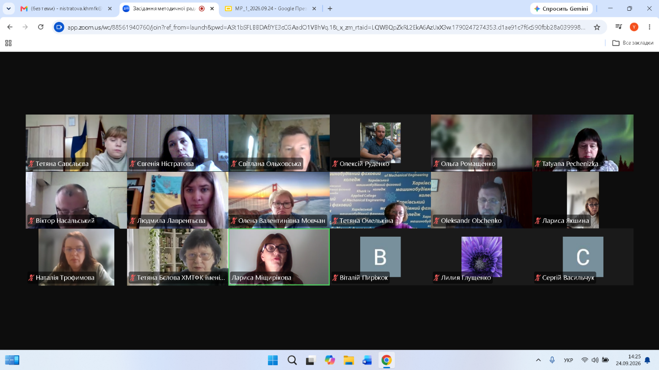The height and width of the screenshot is (370, 659).
Task: Click the camera site info icon in address bar
Action: click(x=59, y=27)
